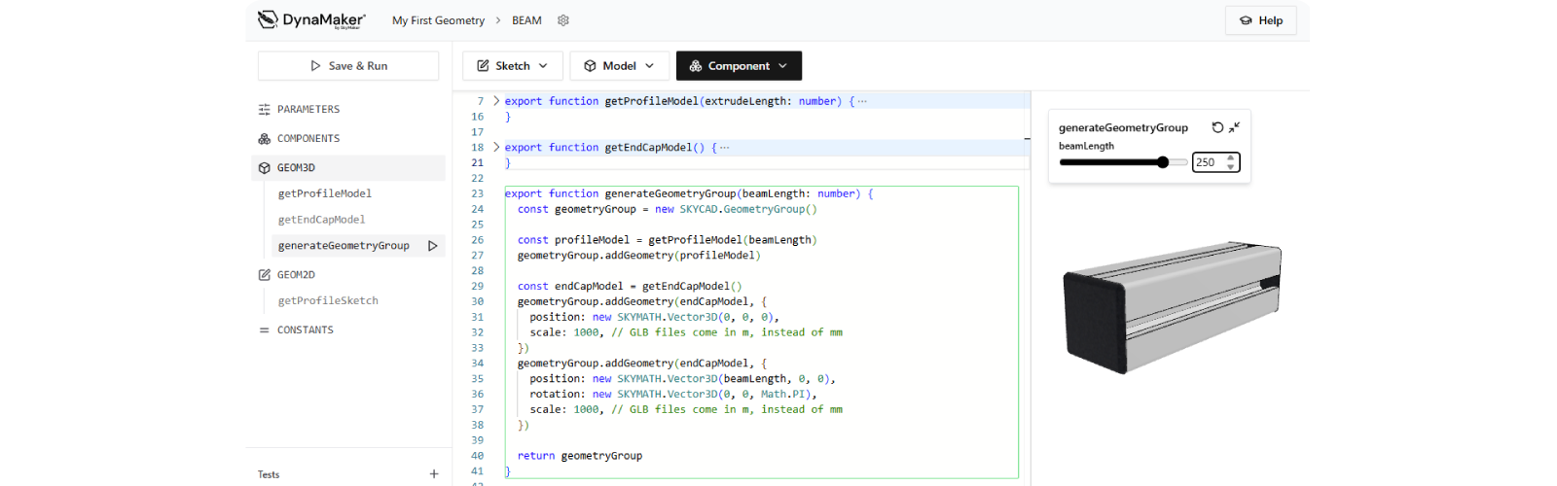This screenshot has height=486, width=1557.
Task: Expand the folded getEndCapModel function
Action: click(496, 148)
